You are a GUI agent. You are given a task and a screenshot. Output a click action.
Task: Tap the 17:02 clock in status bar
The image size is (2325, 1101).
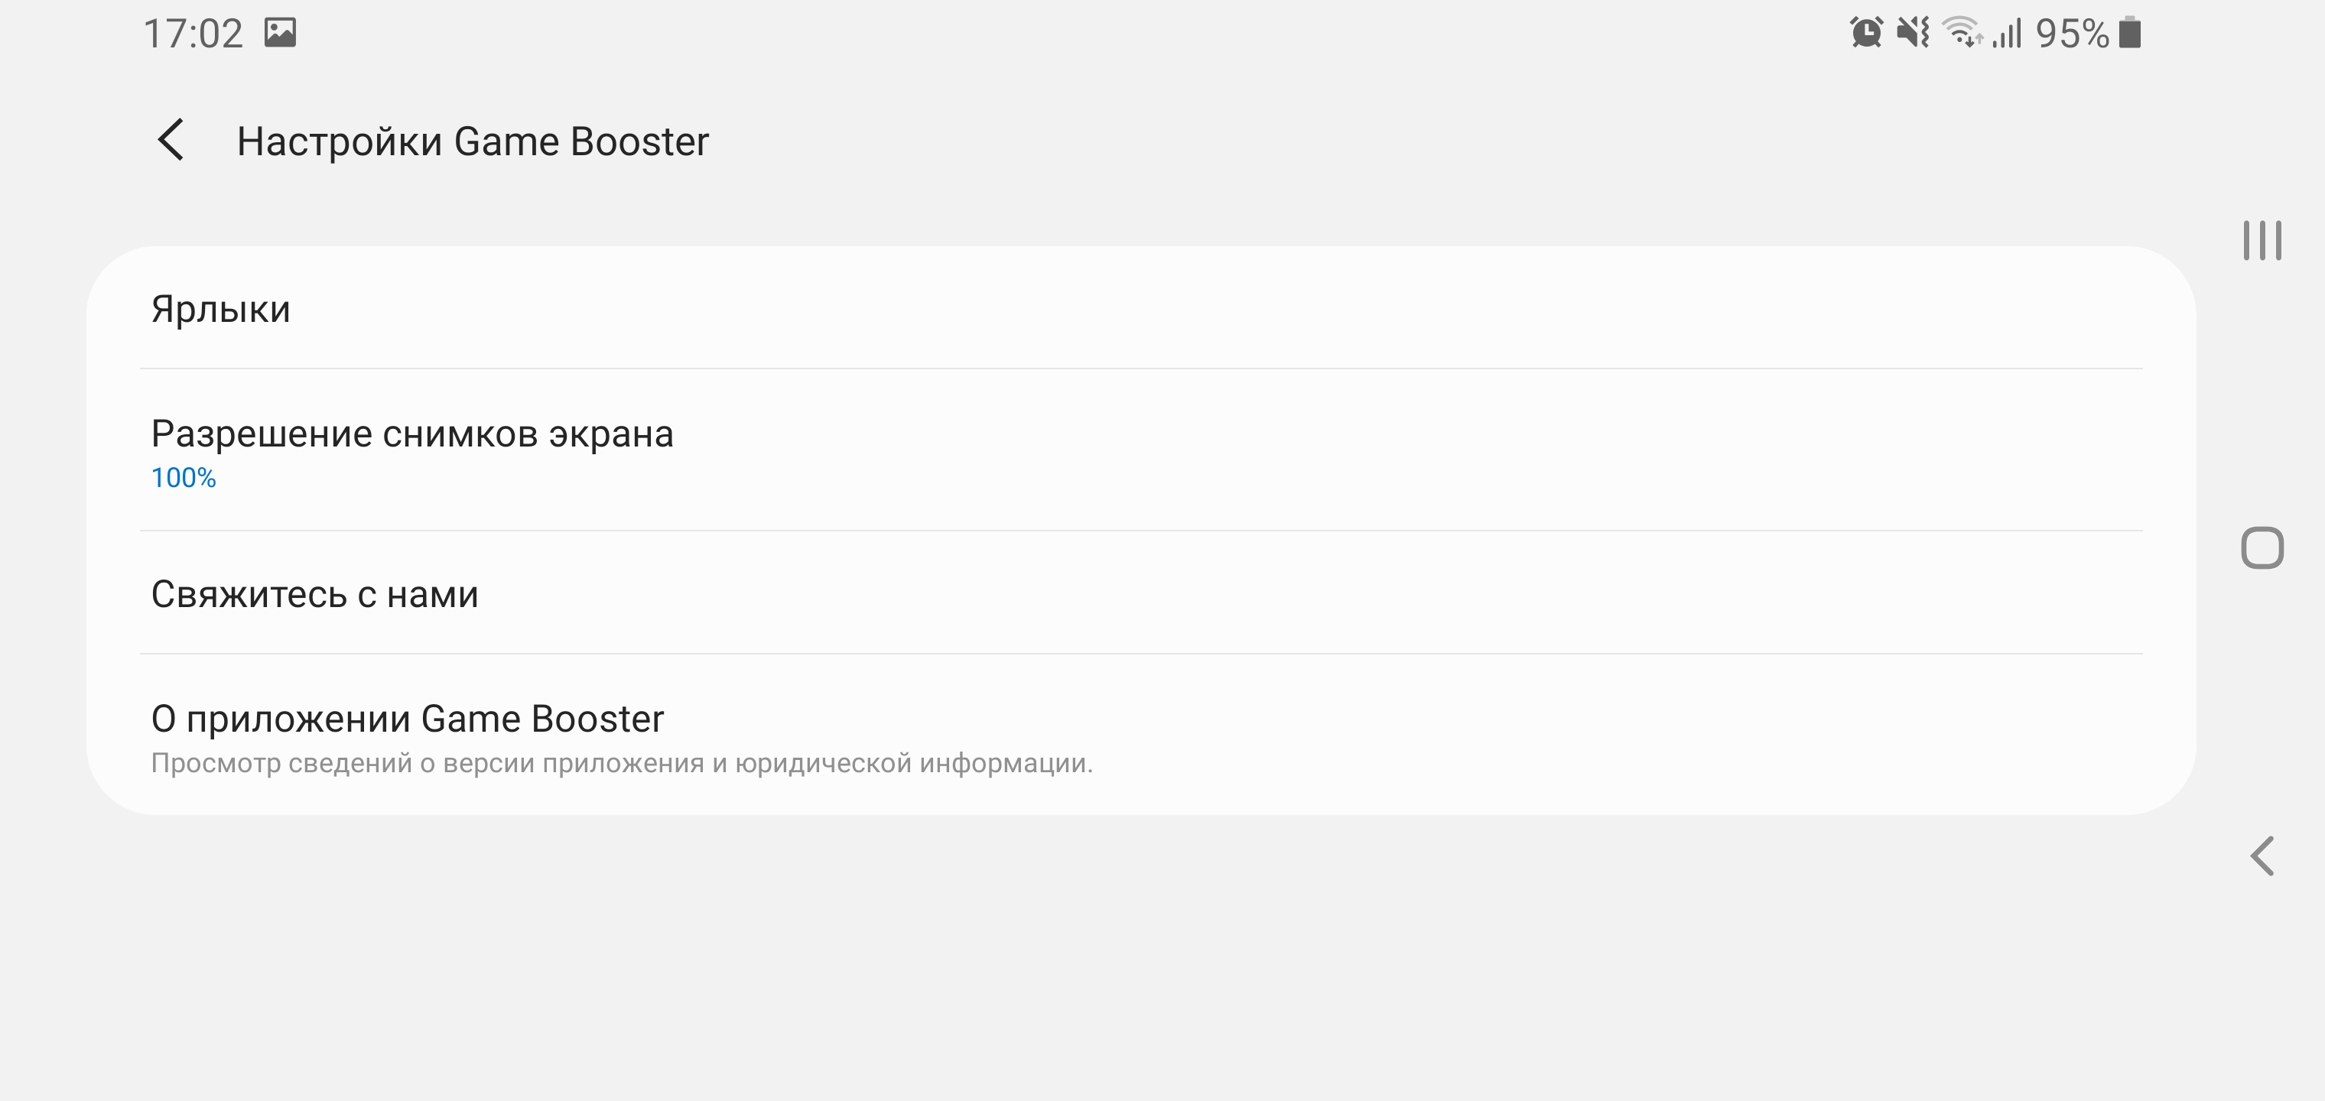[193, 34]
